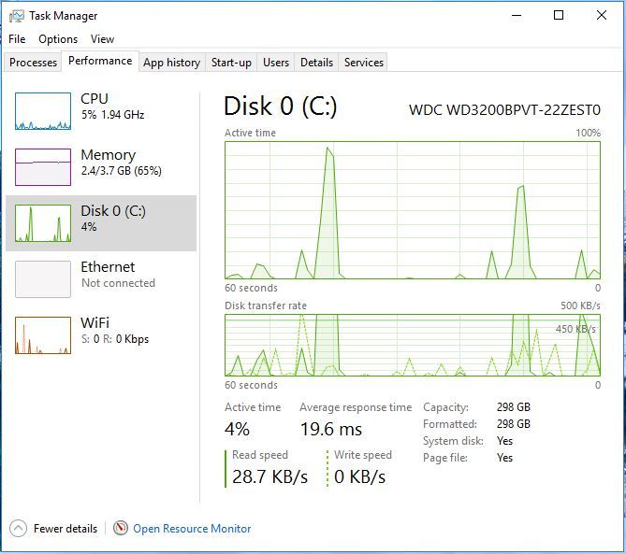Image resolution: width=626 pixels, height=554 pixels.
Task: Open the File menu
Action: (17, 39)
